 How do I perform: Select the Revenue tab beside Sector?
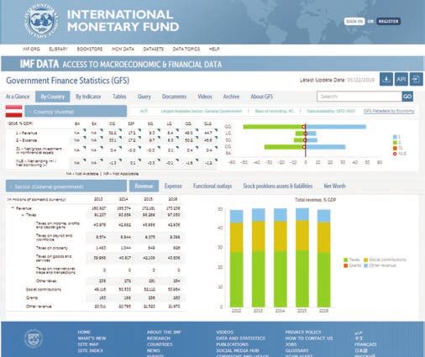click(x=144, y=186)
